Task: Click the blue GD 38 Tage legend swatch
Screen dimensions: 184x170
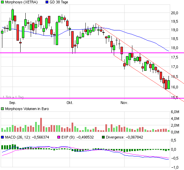Action: point(47,2)
